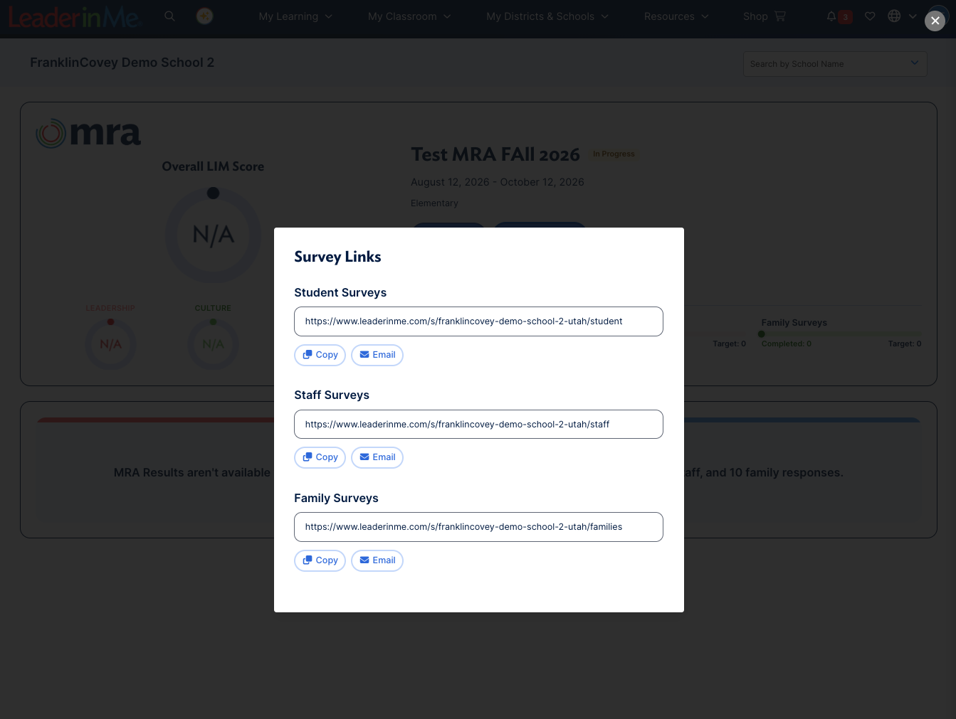Click the In Progress status badge

point(614,154)
